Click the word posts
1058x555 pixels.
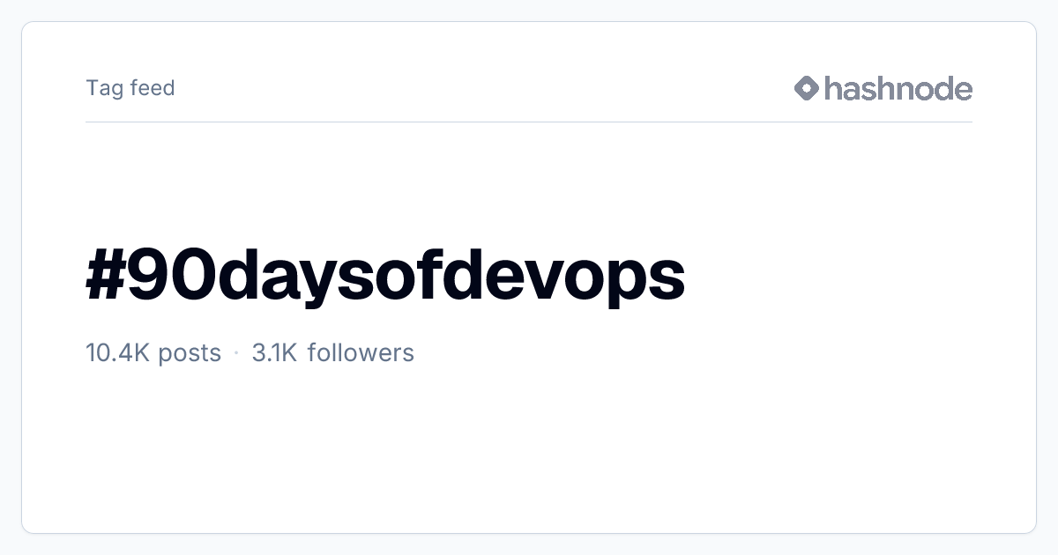[190, 354]
